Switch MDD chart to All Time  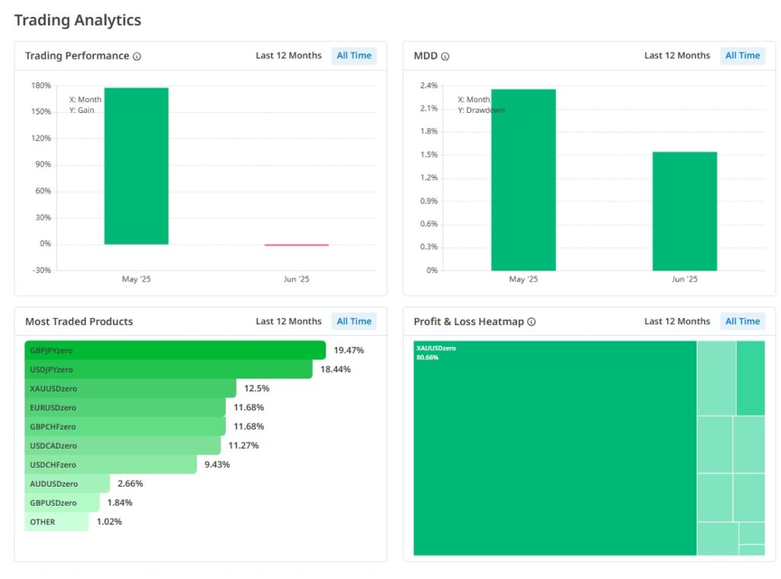click(742, 56)
